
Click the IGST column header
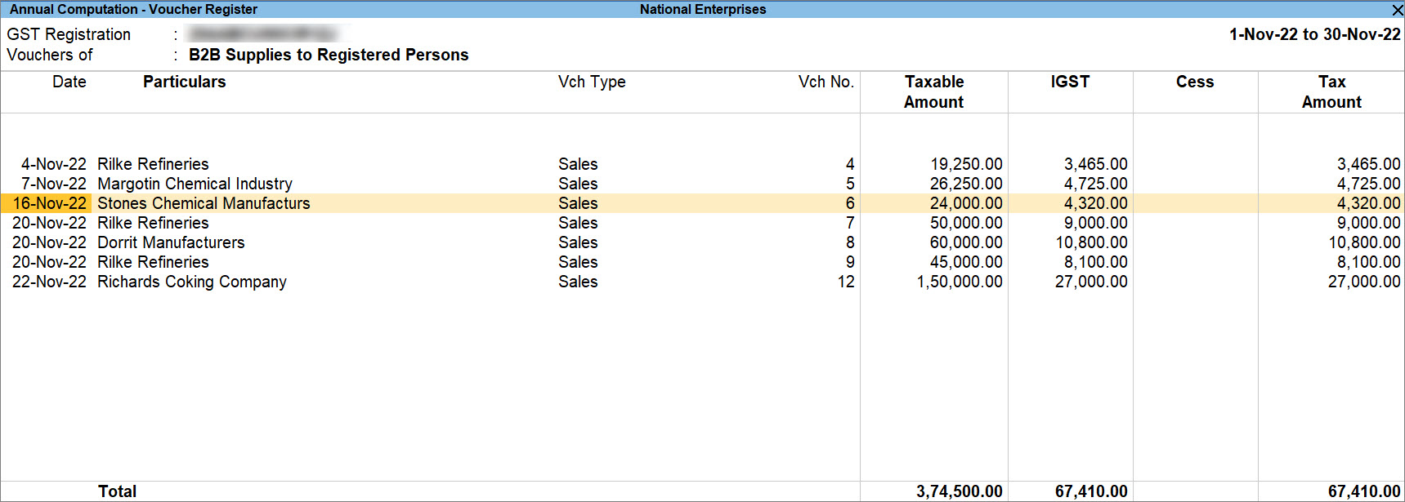point(1070,82)
